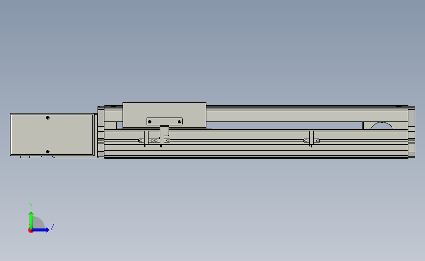Select the right end cap of the actuator
The height and width of the screenshot is (261, 425).
tap(411, 132)
